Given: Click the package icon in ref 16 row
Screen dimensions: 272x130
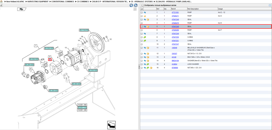Looking at the screenshot, I should click(x=151, y=68).
